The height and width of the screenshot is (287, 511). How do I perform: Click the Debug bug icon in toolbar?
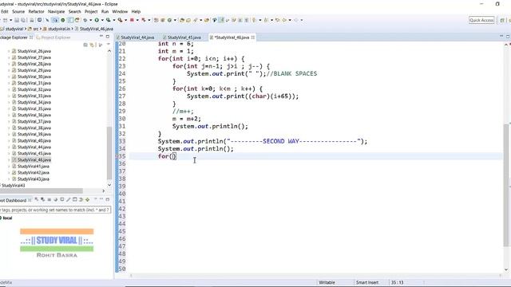[x=85, y=20]
